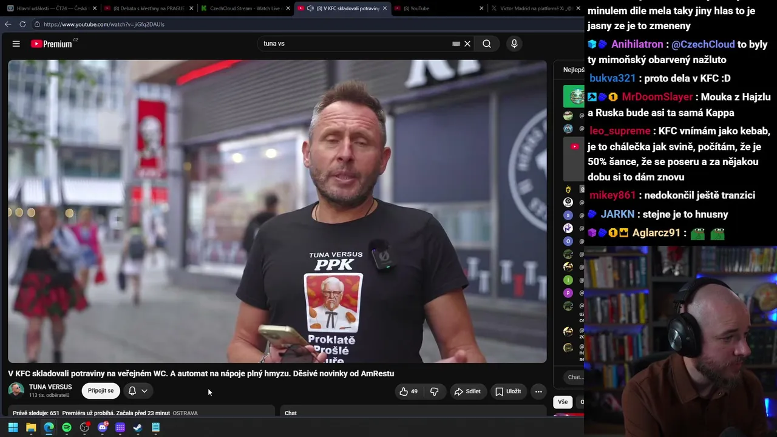Pause the TUNA VERSUS video player
777x437 pixels.
coord(277,211)
